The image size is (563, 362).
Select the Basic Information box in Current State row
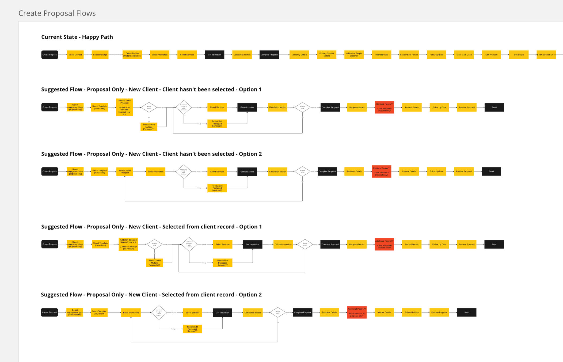tap(159, 55)
